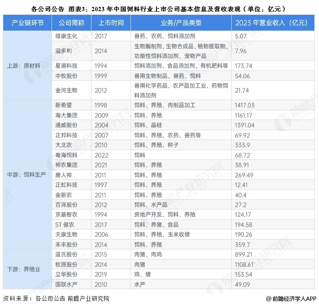Click the 上市时间 column header
Viewport: 319px width, 304px height.
coord(111,23)
